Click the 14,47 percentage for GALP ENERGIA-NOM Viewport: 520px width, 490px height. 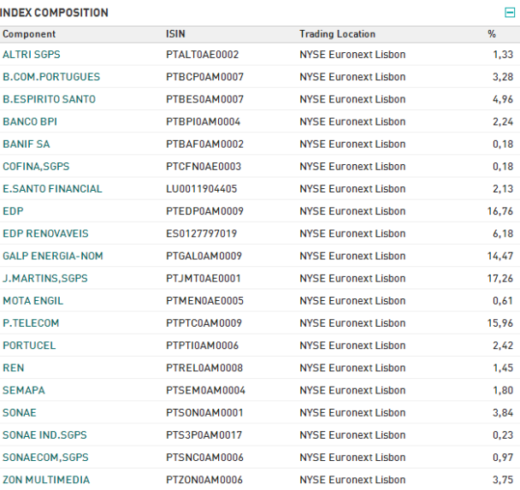coord(500,256)
